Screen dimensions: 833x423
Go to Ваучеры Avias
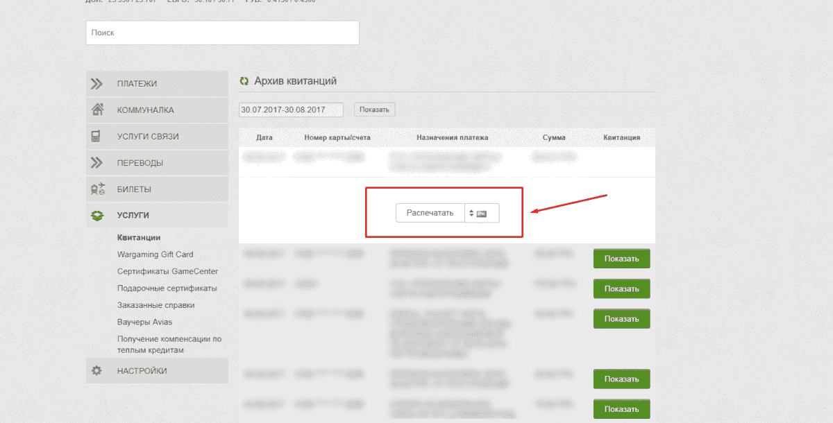[144, 322]
